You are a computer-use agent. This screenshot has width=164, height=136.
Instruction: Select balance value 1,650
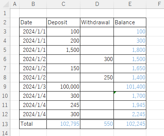click(x=130, y=68)
